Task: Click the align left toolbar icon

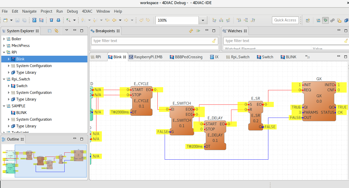Action: coord(214,20)
